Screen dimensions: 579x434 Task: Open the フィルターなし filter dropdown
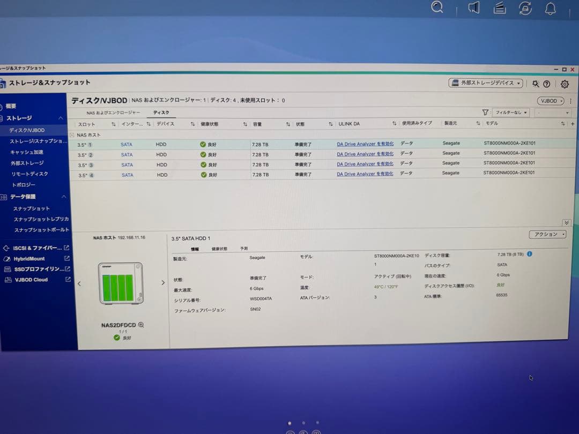coord(511,113)
